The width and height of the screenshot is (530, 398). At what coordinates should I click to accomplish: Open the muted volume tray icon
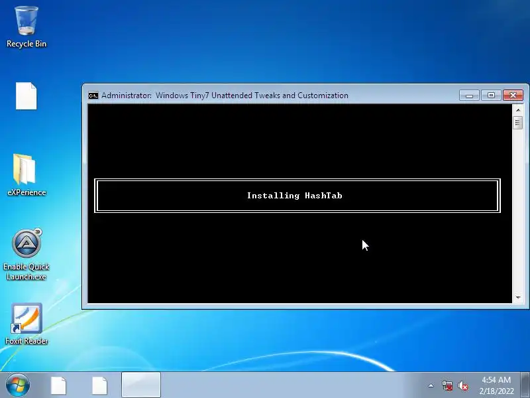coord(463,385)
